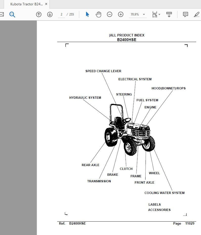Image resolution: width=201 pixels, height=235 pixels.
Task: Click the ALL PRODUCT INDEX heading
Action: tap(127, 35)
